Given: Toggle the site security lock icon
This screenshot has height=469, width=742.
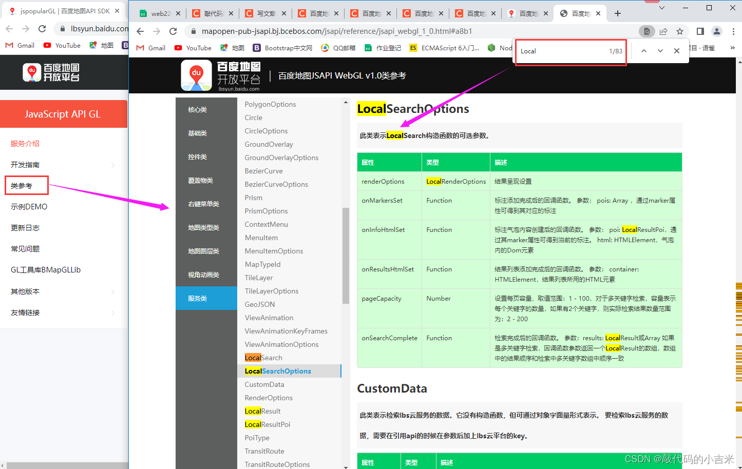Looking at the screenshot, I should [193, 31].
